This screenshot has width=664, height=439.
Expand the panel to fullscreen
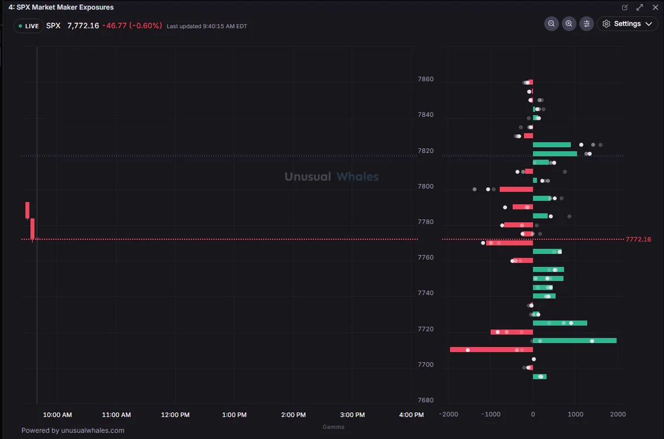click(x=640, y=7)
